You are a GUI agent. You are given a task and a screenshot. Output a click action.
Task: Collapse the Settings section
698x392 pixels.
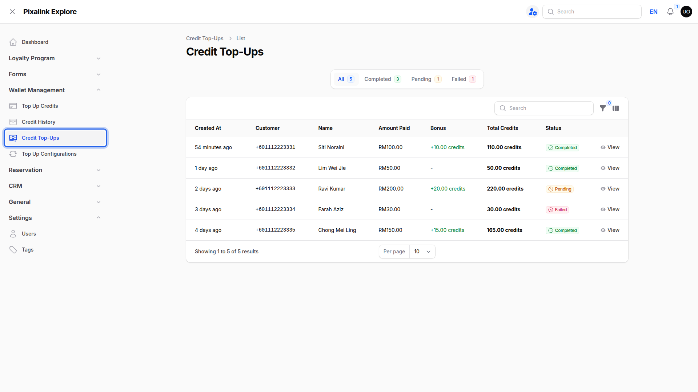pos(55,218)
